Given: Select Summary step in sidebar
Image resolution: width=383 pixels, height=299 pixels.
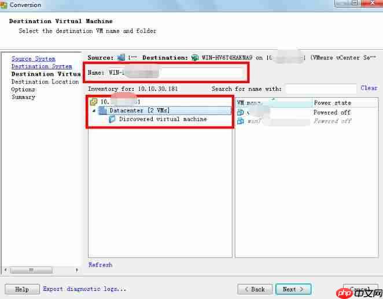Looking at the screenshot, I should pos(23,97).
